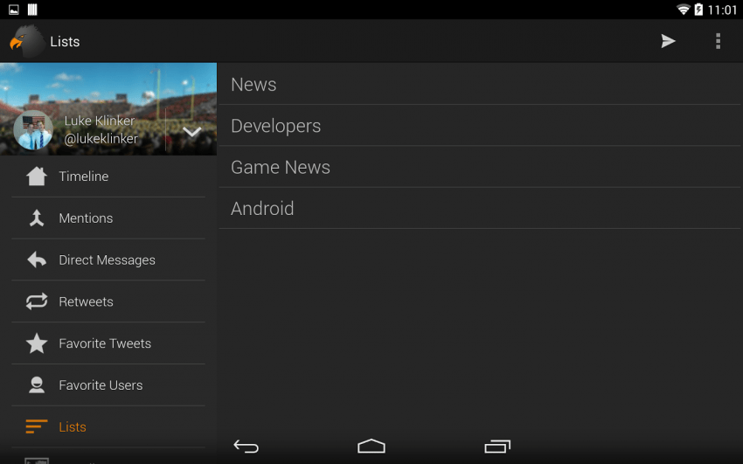Click the 11:01 clock in status bar

tap(722, 10)
